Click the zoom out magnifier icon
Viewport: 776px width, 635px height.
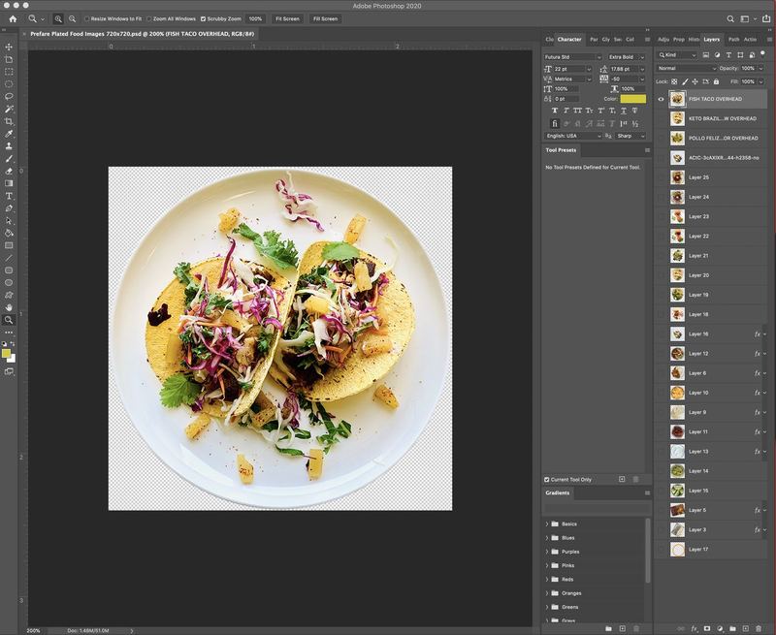click(x=72, y=18)
